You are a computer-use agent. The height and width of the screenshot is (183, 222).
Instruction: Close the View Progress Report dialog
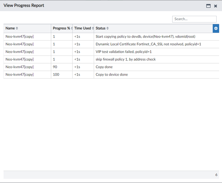click(216, 6)
